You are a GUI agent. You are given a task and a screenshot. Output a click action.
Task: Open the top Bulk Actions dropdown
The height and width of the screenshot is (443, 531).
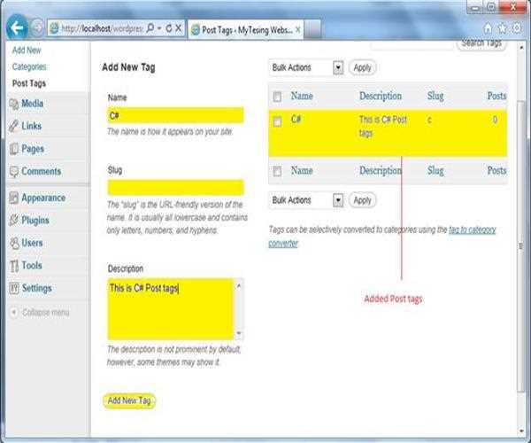coord(305,67)
